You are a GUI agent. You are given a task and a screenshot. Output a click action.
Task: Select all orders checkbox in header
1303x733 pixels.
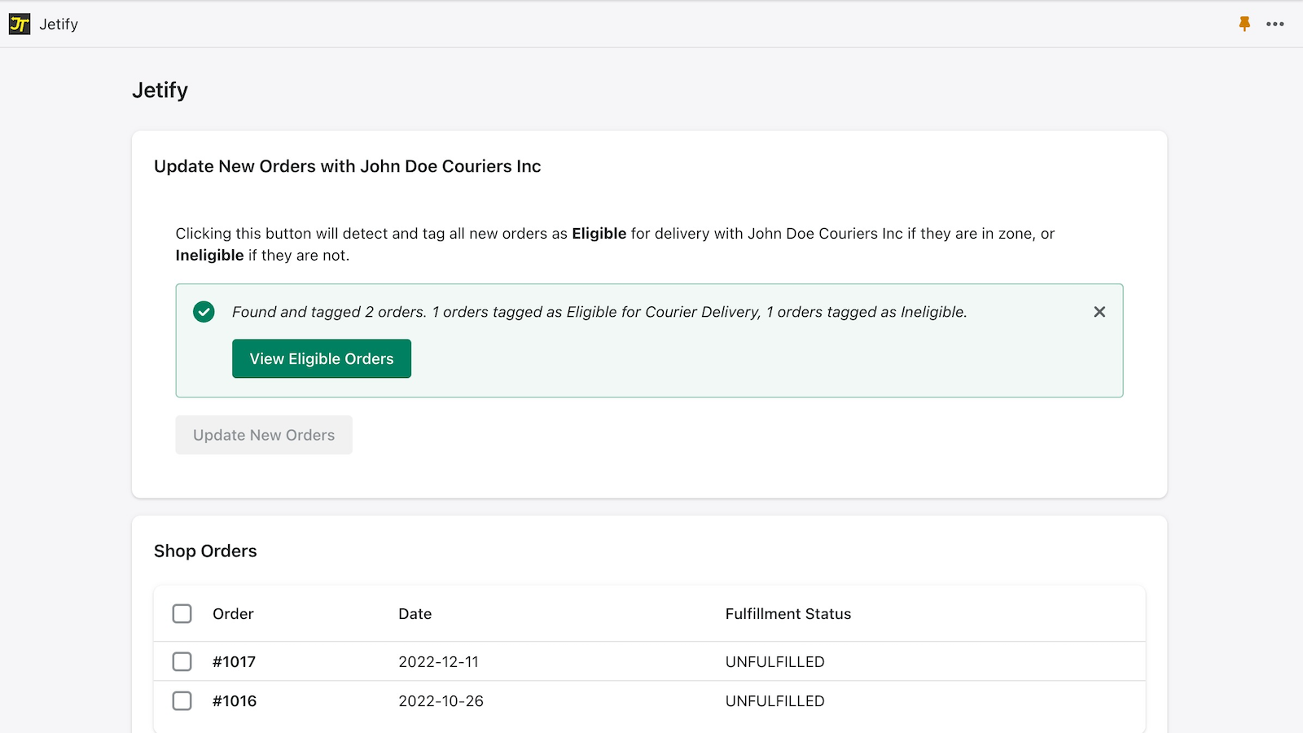182,613
